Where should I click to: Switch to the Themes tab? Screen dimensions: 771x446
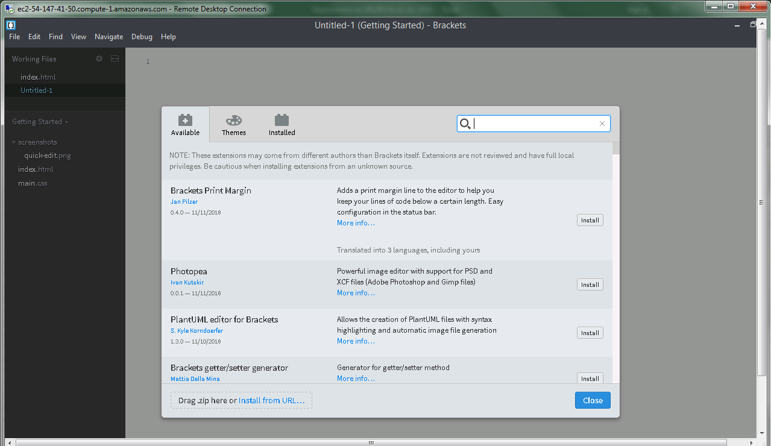[233, 125]
